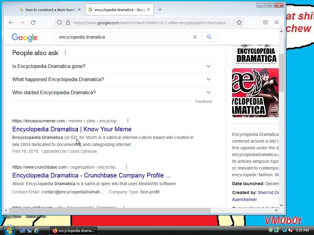
Task: Open the tracking protection shield icon
Action: coord(59,22)
